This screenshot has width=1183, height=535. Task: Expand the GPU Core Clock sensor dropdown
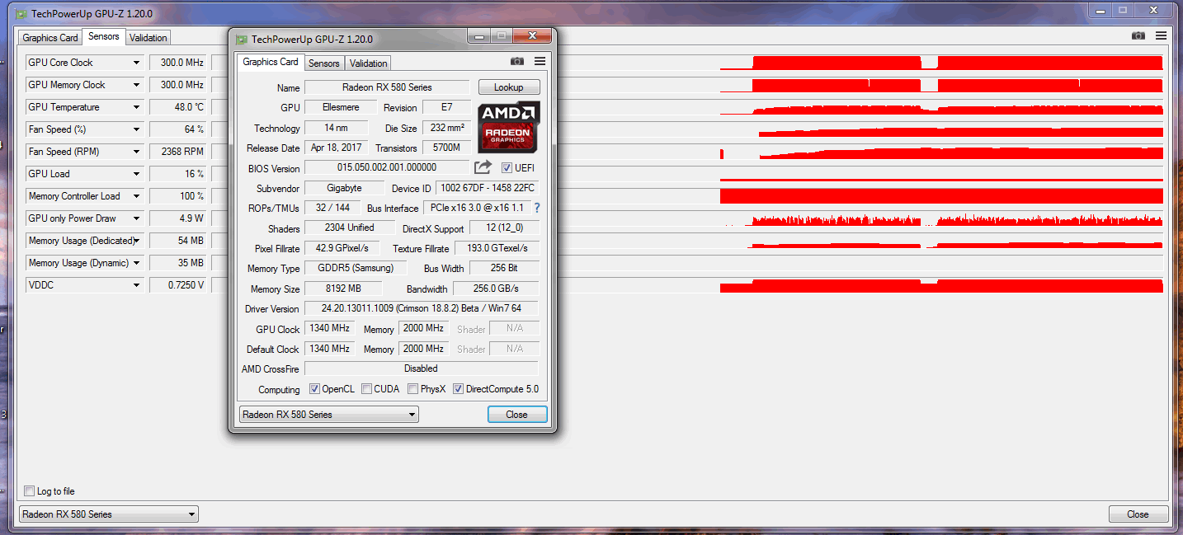point(136,63)
